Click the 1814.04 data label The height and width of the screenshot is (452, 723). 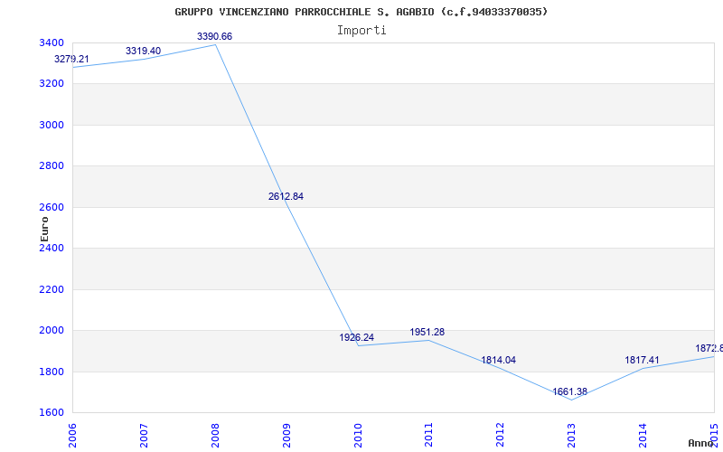click(x=499, y=360)
